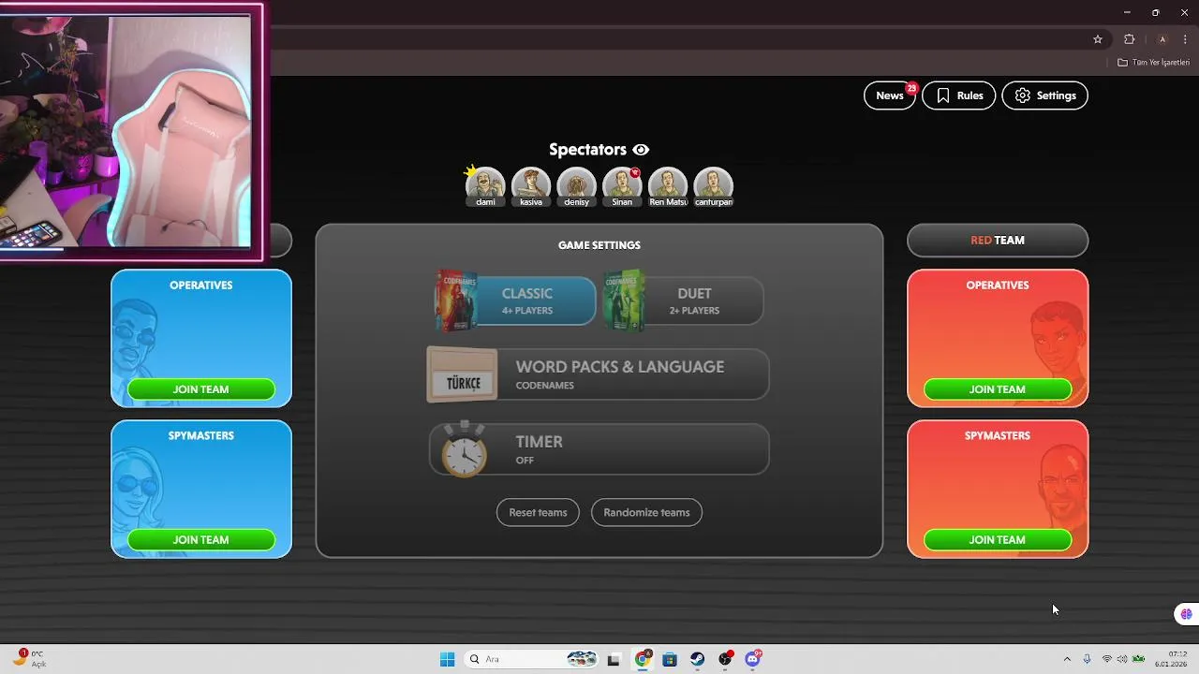Click the Classic Codenames box art
The height and width of the screenshot is (674, 1199).
(456, 300)
